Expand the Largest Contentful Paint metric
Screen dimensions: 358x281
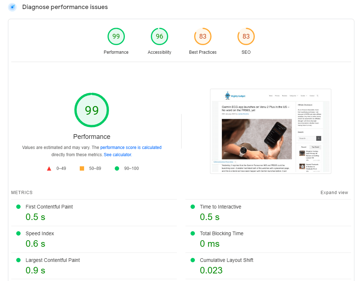pos(53,260)
